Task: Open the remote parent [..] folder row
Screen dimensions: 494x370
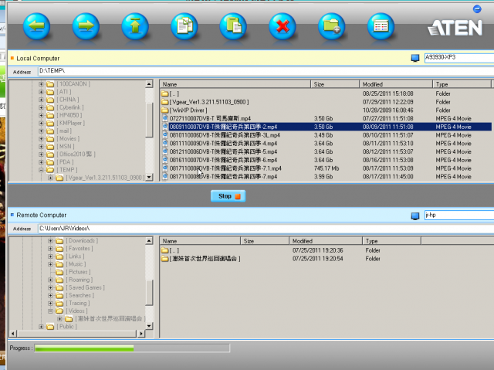Action: pyautogui.click(x=292, y=250)
